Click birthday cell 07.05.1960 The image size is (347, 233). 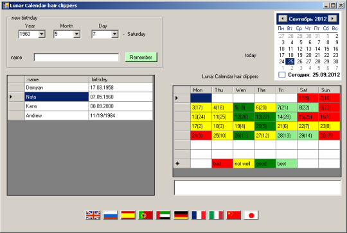pyautogui.click(x=121, y=97)
